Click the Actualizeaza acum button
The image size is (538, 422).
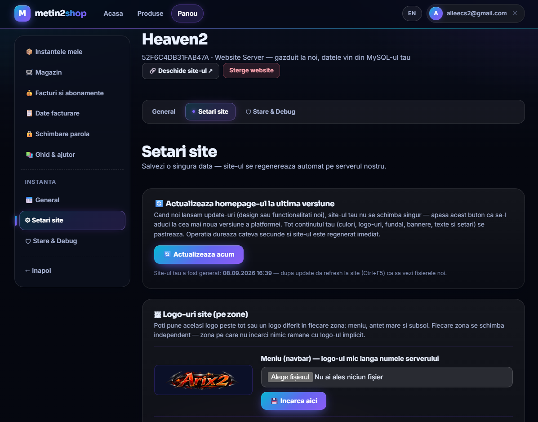click(x=199, y=254)
